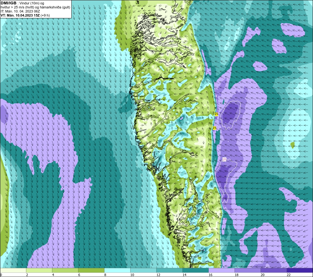
Task: Click the upper yellow '25' max gust label
Action: tap(216, 114)
